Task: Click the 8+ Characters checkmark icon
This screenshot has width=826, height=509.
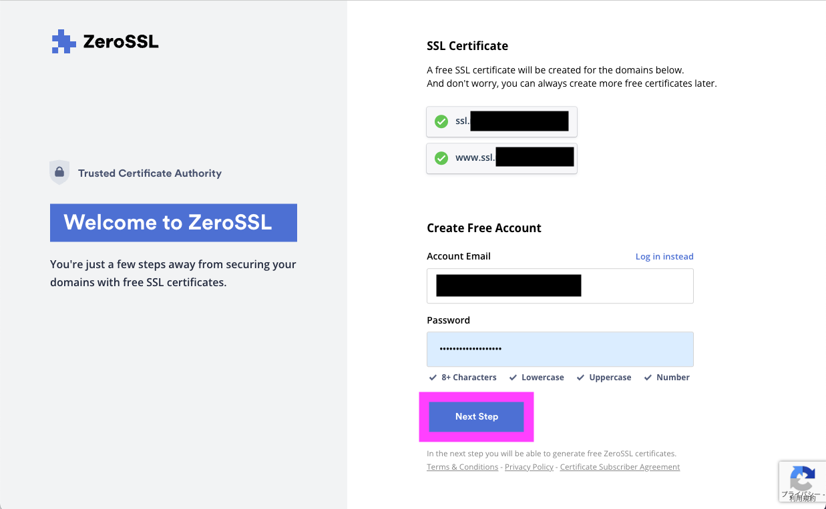Action: click(x=433, y=377)
